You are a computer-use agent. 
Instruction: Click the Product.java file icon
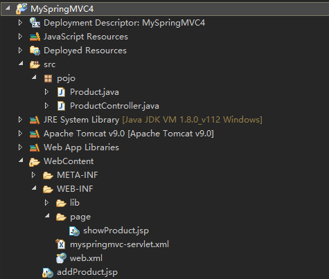(61, 92)
